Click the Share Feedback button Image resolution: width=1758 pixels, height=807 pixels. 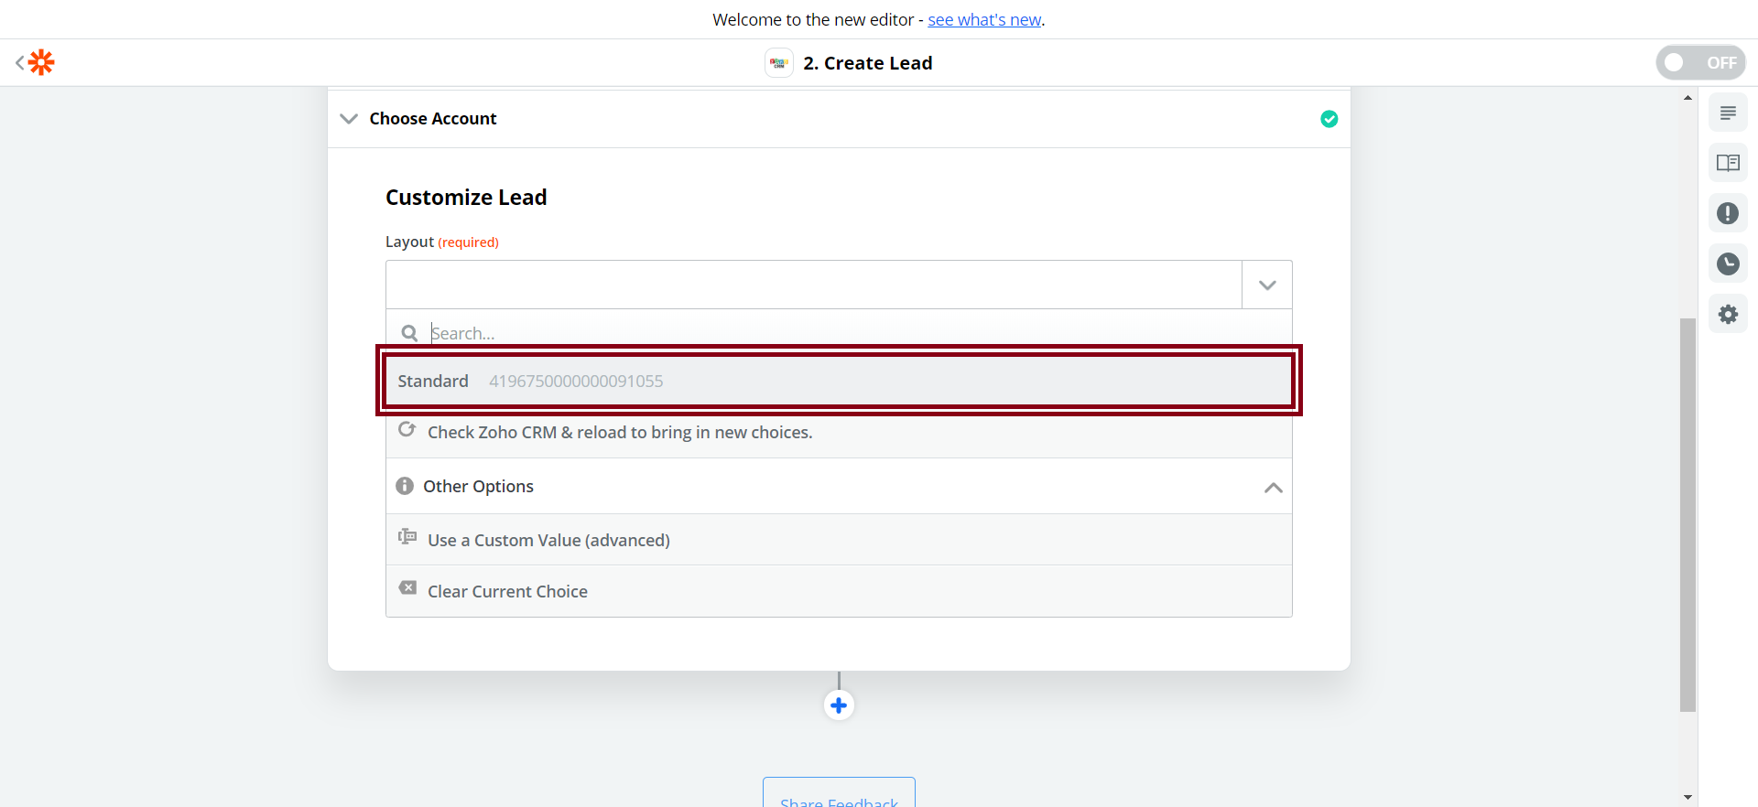point(838,796)
